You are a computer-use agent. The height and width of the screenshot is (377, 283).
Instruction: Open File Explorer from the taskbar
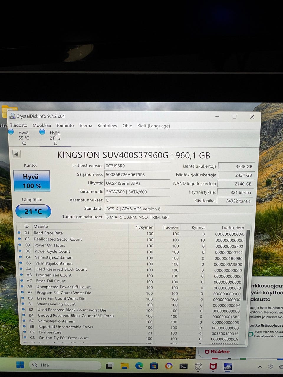click(124, 366)
